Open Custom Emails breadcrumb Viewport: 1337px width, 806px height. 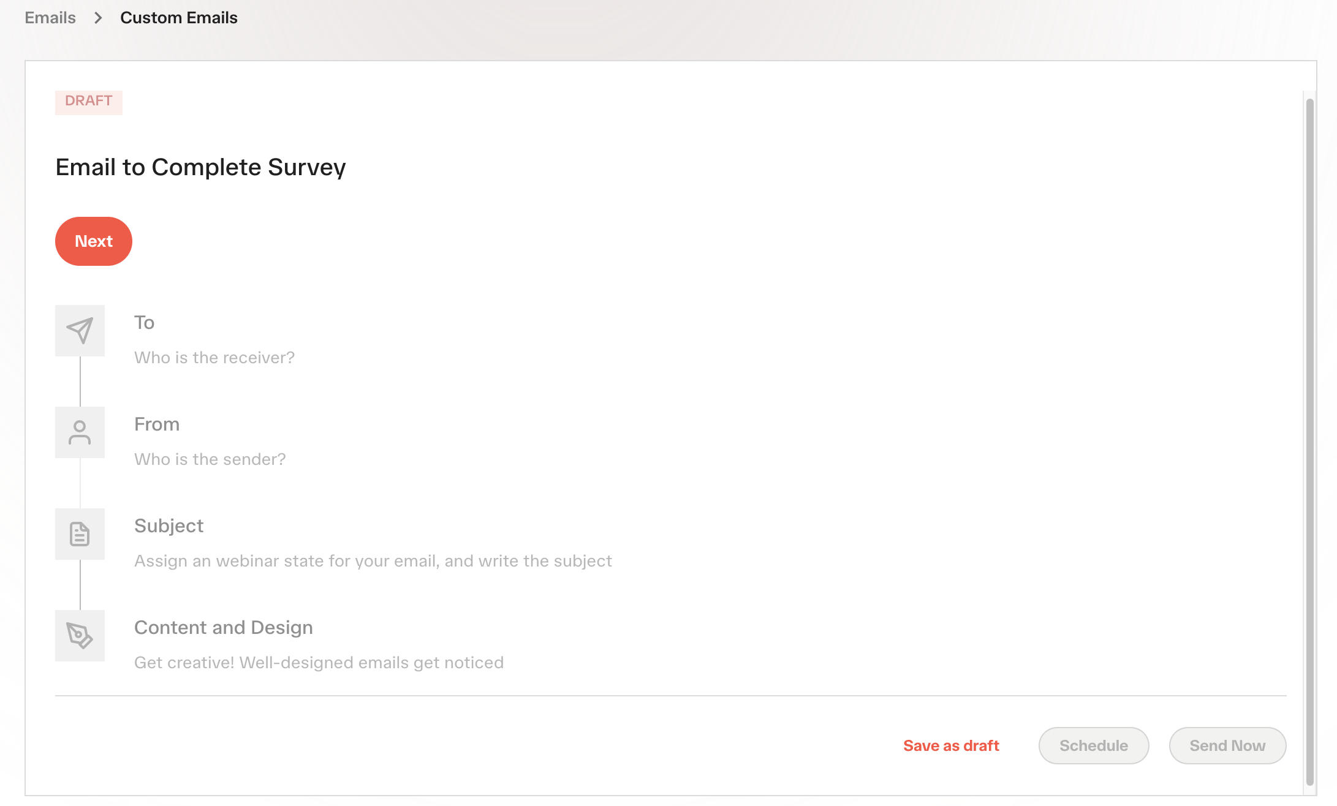coord(179,18)
